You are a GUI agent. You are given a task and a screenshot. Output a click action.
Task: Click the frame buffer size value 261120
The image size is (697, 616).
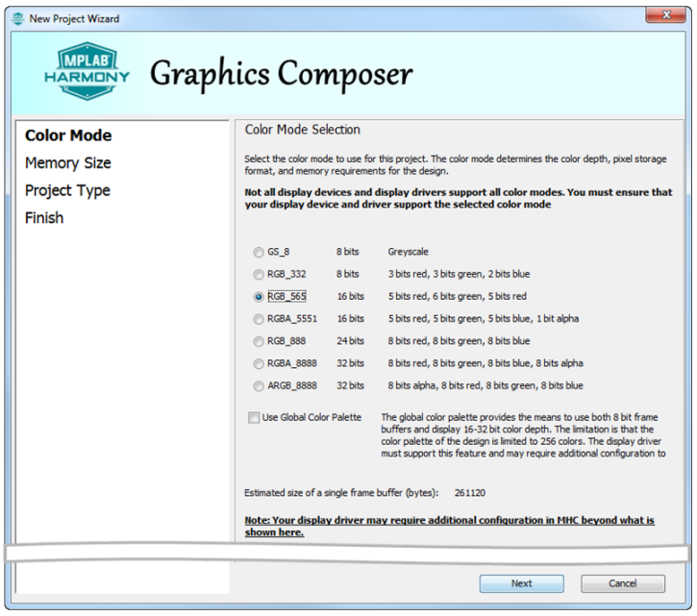pos(470,493)
